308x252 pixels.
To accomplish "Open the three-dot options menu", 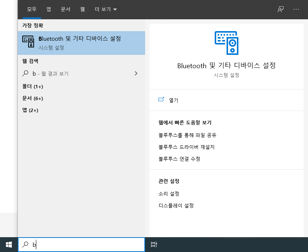I will click(x=296, y=9).
